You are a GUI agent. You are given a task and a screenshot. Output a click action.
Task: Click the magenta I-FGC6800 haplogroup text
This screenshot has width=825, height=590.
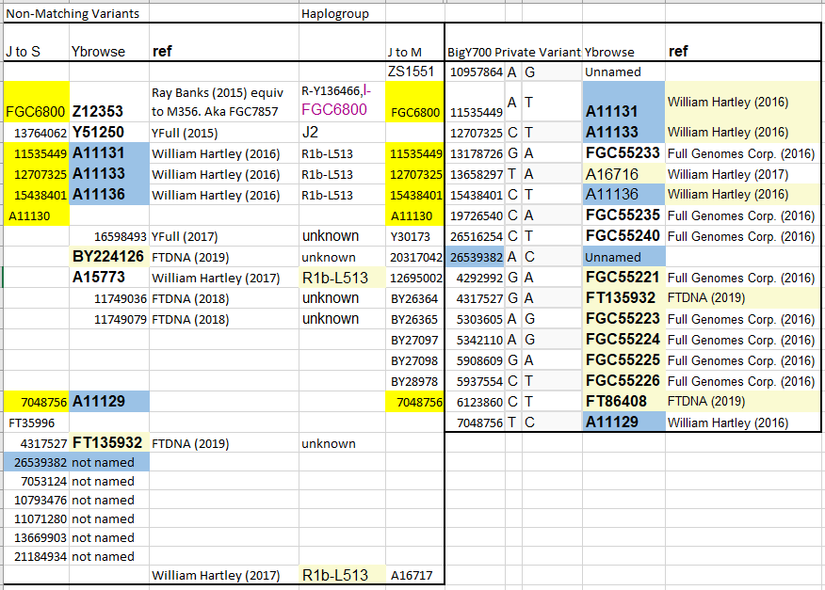[x=334, y=102]
